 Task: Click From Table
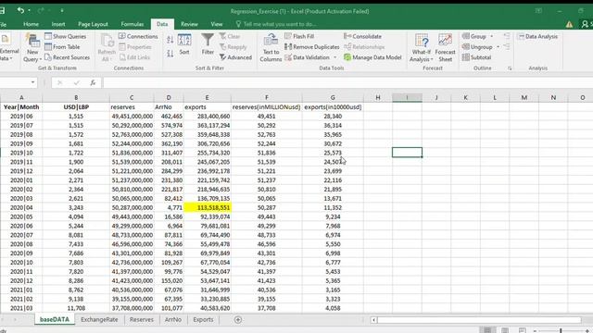pyautogui.click(x=62, y=47)
